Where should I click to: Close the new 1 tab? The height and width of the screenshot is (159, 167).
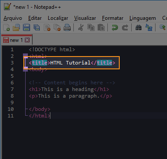(27, 40)
